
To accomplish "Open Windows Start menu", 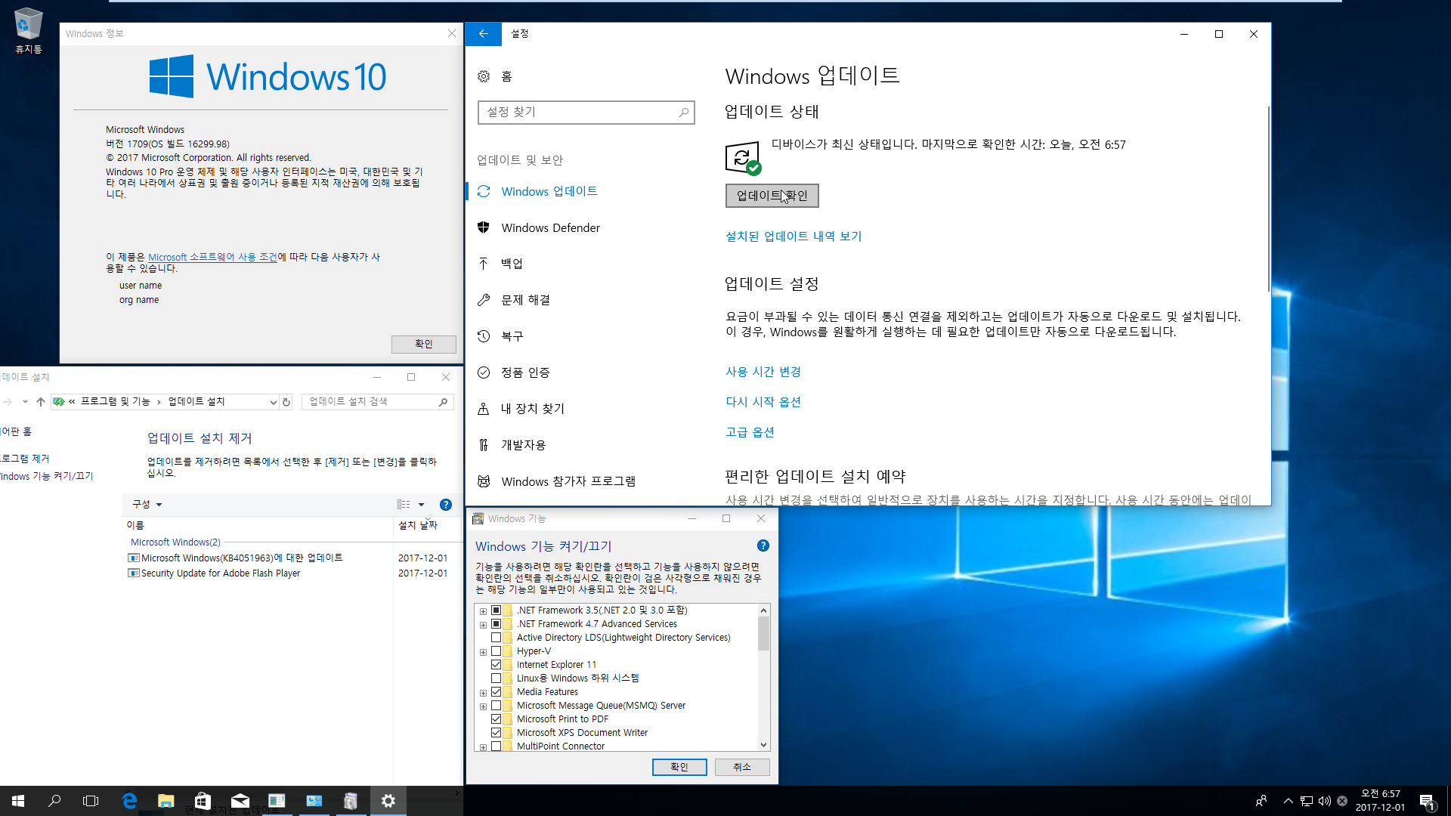I will [18, 801].
